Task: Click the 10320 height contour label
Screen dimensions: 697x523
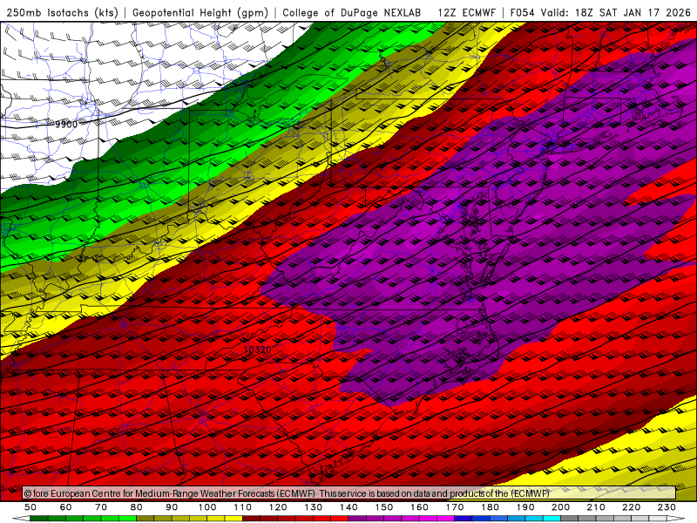Action: coord(257,350)
